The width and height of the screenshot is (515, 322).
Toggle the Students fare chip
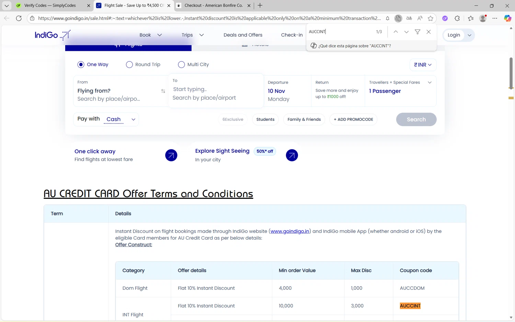[265, 119]
